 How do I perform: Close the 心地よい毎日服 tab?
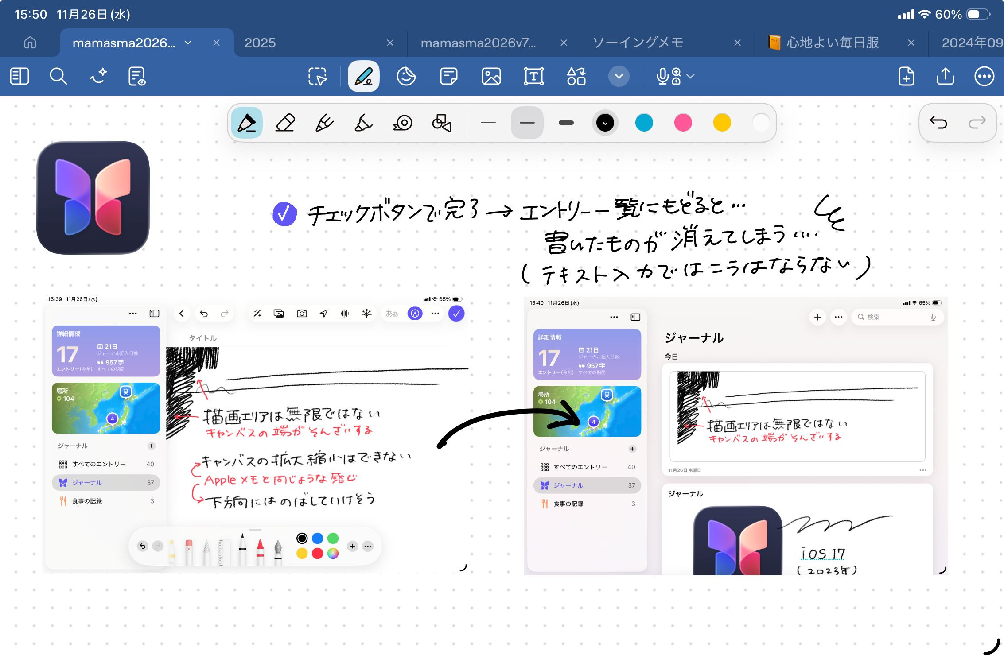911,43
